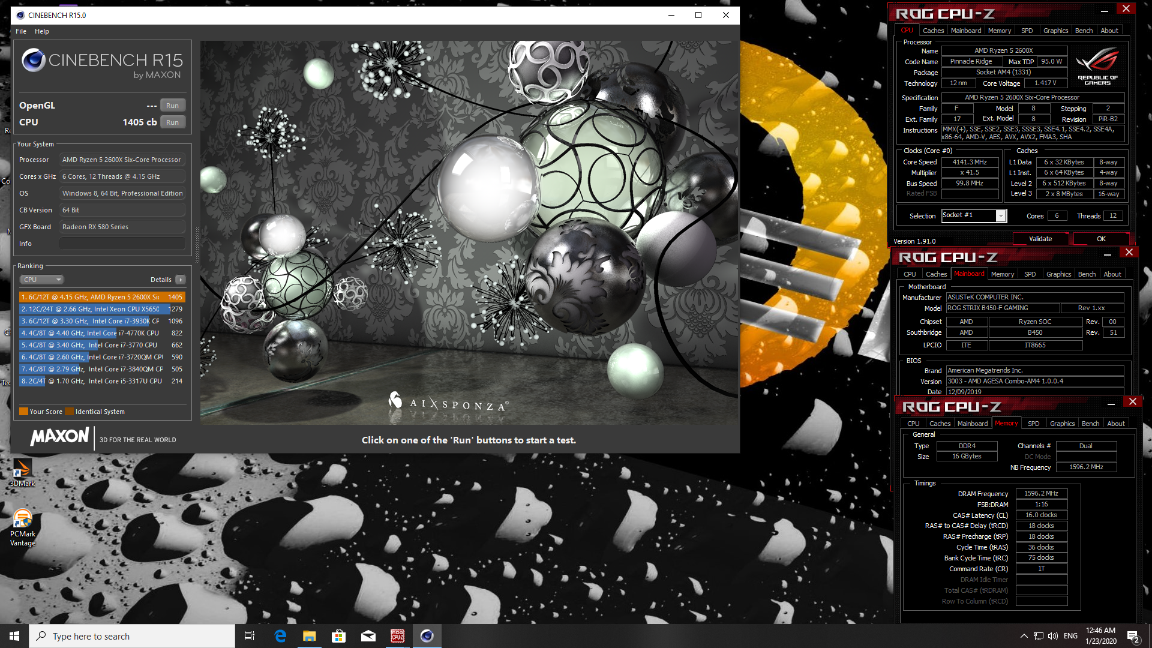Viewport: 1152px width, 648px height.
Task: Select the Intel Core i5-3317U ranking row
Action: pos(102,381)
